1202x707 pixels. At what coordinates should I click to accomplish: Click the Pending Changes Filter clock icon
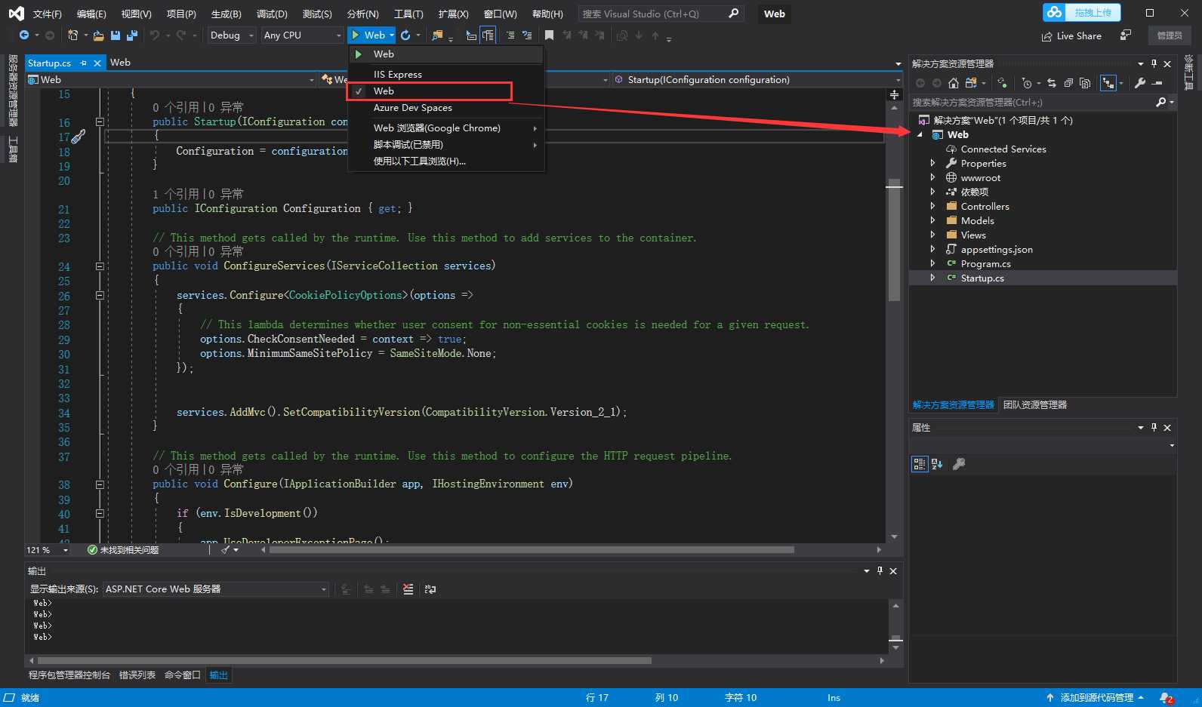point(1026,83)
